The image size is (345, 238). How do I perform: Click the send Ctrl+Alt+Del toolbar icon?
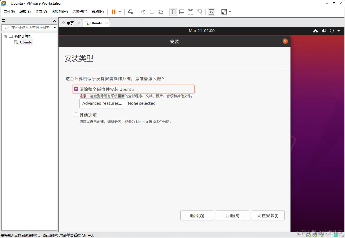pos(131,12)
